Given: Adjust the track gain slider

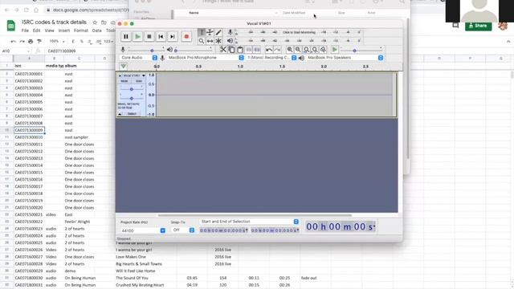Looking at the screenshot, I should (x=132, y=89).
